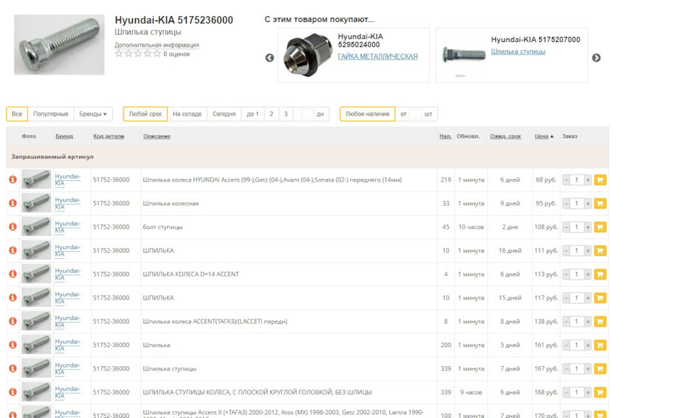This screenshot has width=682, height=418.
Task: Click the minimum quantity шт input field
Action: 416,114
